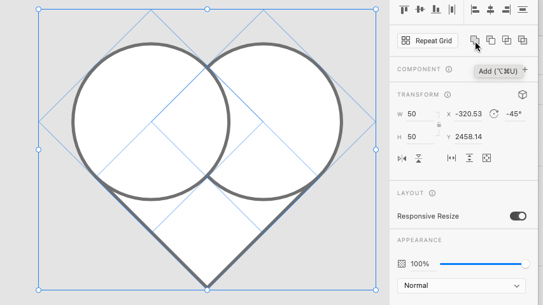This screenshot has height=305, width=543.
Task: Click the Add boolean operation icon
Action: pyautogui.click(x=474, y=40)
